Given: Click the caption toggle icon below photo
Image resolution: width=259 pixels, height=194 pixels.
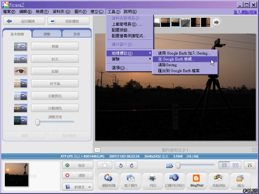Looking at the screenshot, I should [x=97, y=150].
